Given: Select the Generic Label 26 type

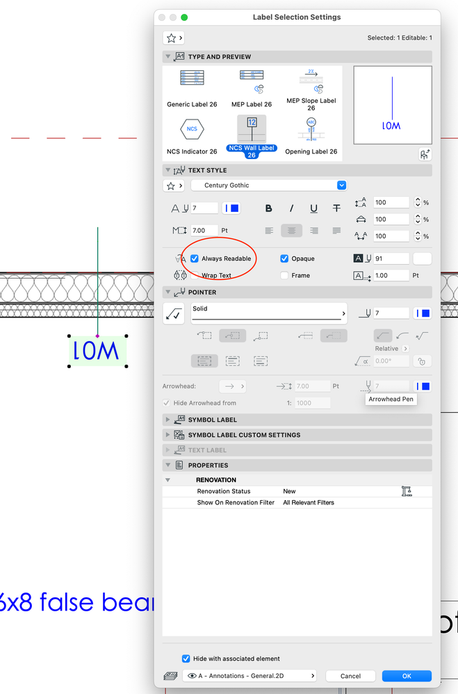Looking at the screenshot, I should (x=192, y=88).
